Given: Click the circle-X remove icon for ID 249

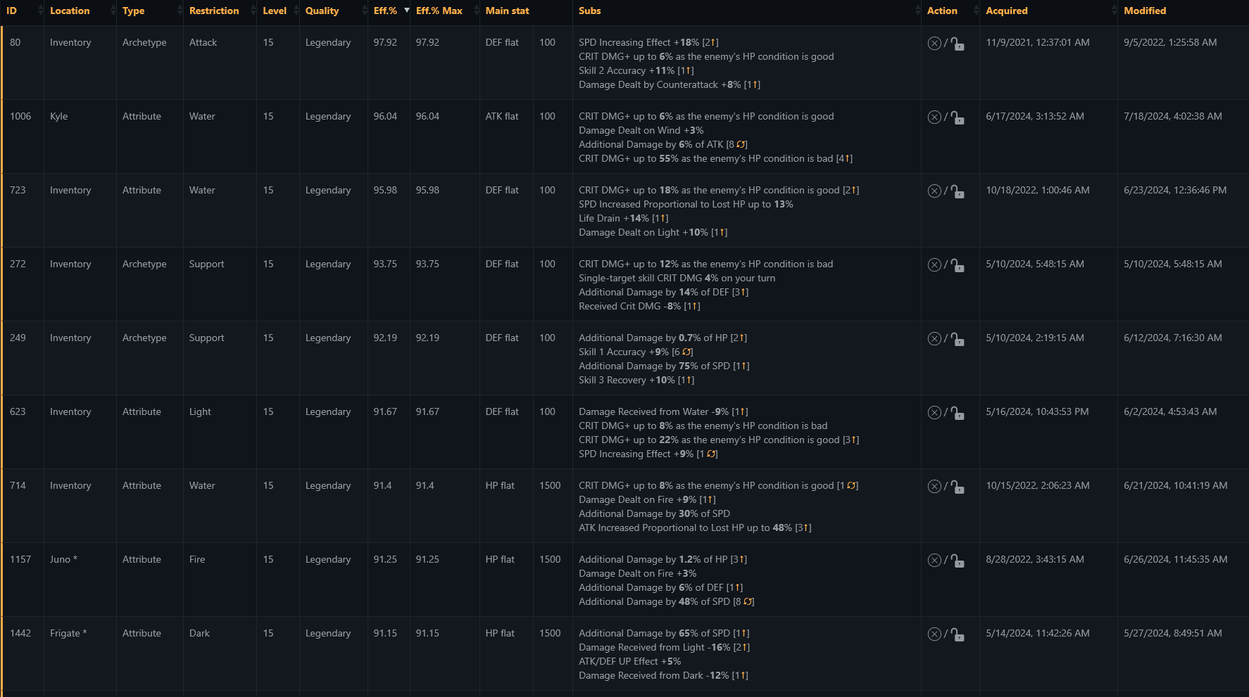Looking at the screenshot, I should click(934, 338).
